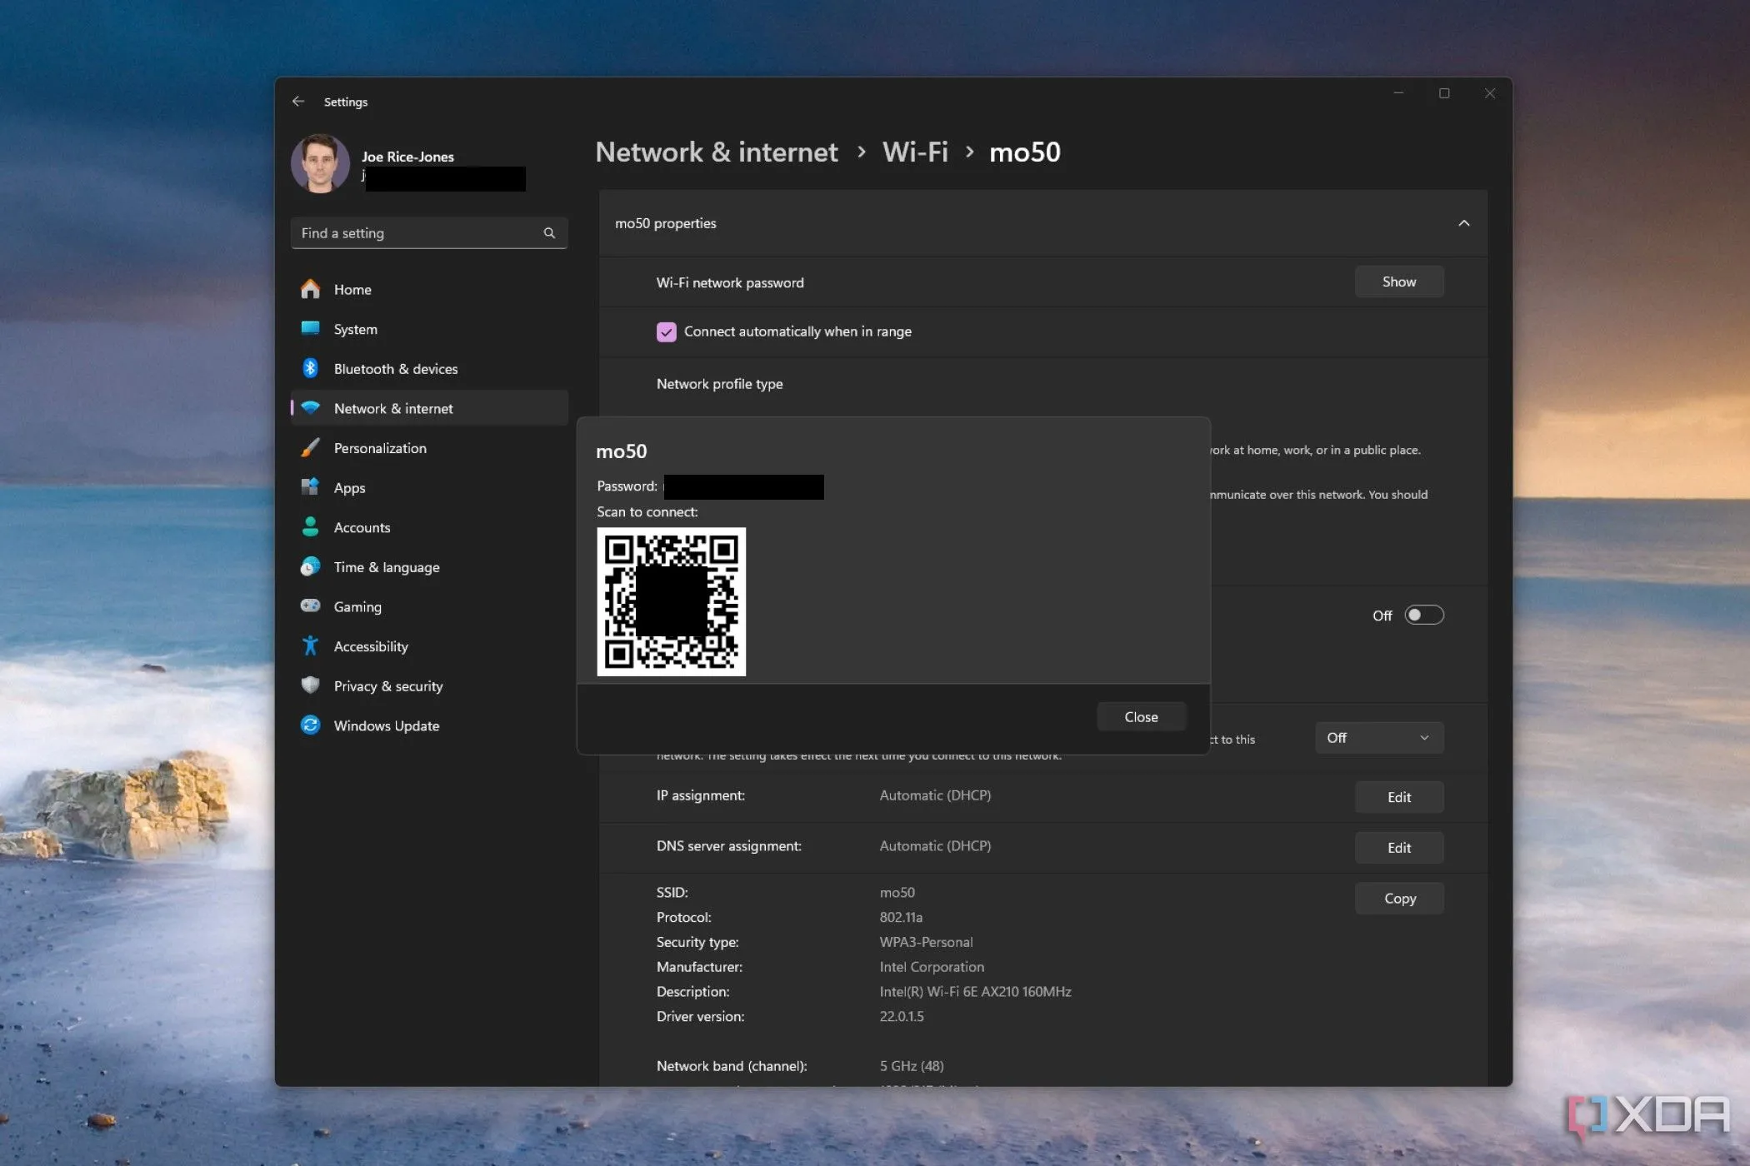The image size is (1750, 1166).
Task: Go to Network & internet breadcrumb
Action: (x=716, y=152)
